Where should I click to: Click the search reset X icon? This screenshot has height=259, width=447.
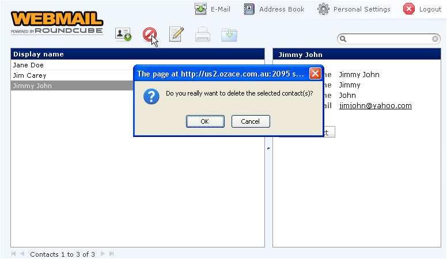click(x=435, y=39)
